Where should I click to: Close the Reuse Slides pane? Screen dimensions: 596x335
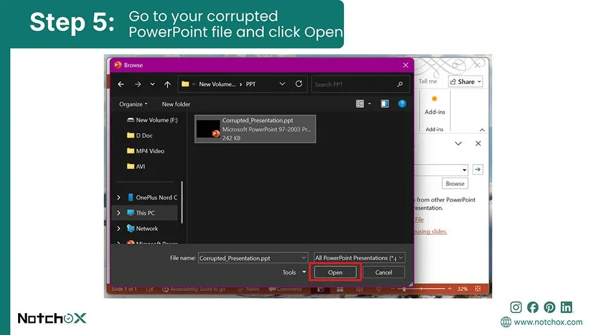pyautogui.click(x=478, y=143)
